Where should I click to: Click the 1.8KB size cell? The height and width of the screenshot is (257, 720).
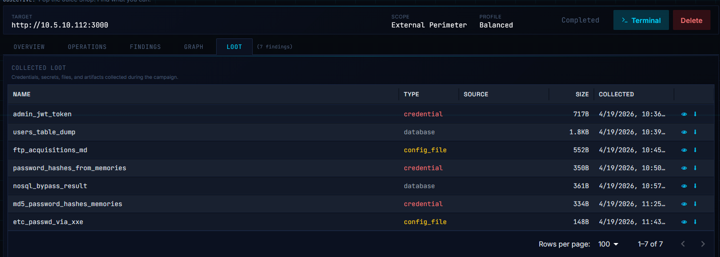579,132
